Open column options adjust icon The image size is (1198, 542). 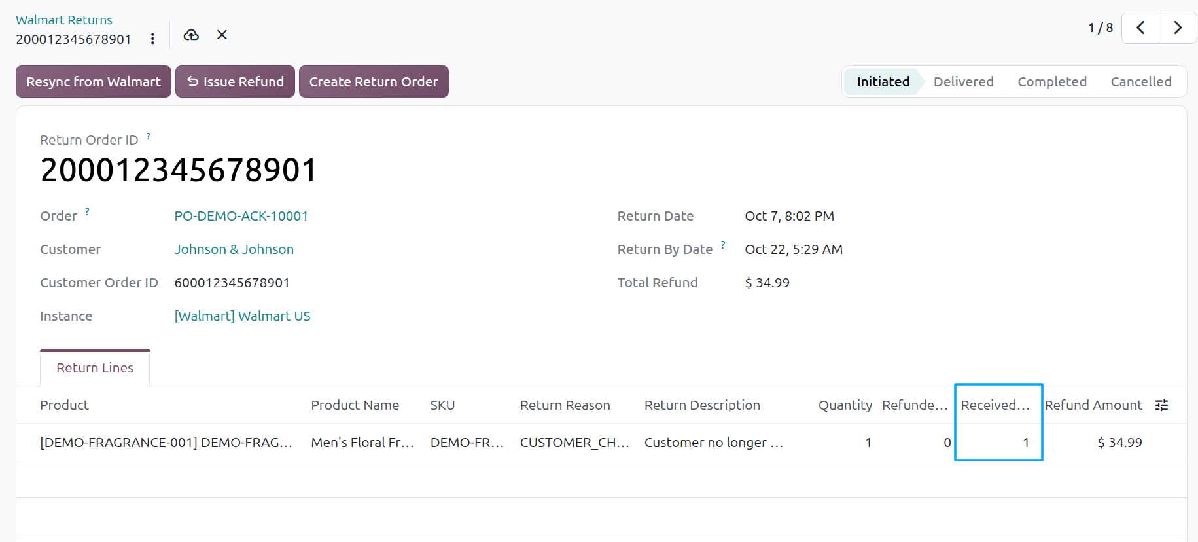(1161, 405)
